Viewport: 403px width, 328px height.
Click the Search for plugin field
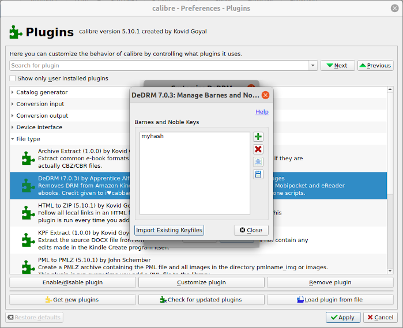click(x=159, y=66)
